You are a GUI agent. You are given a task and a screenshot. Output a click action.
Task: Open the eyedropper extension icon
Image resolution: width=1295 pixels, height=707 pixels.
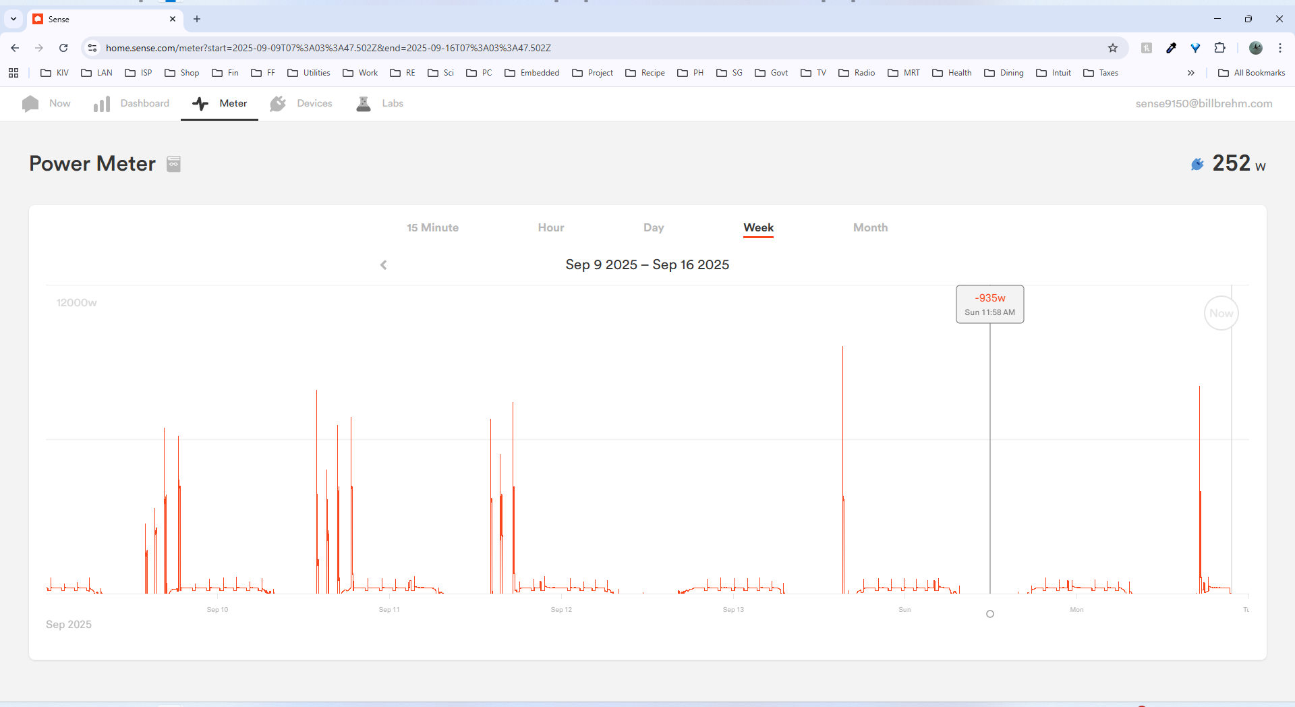pos(1171,48)
